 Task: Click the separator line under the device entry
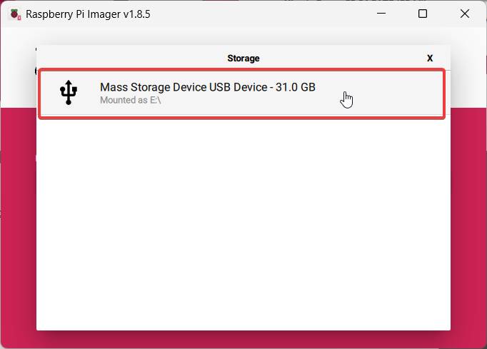pos(243,115)
